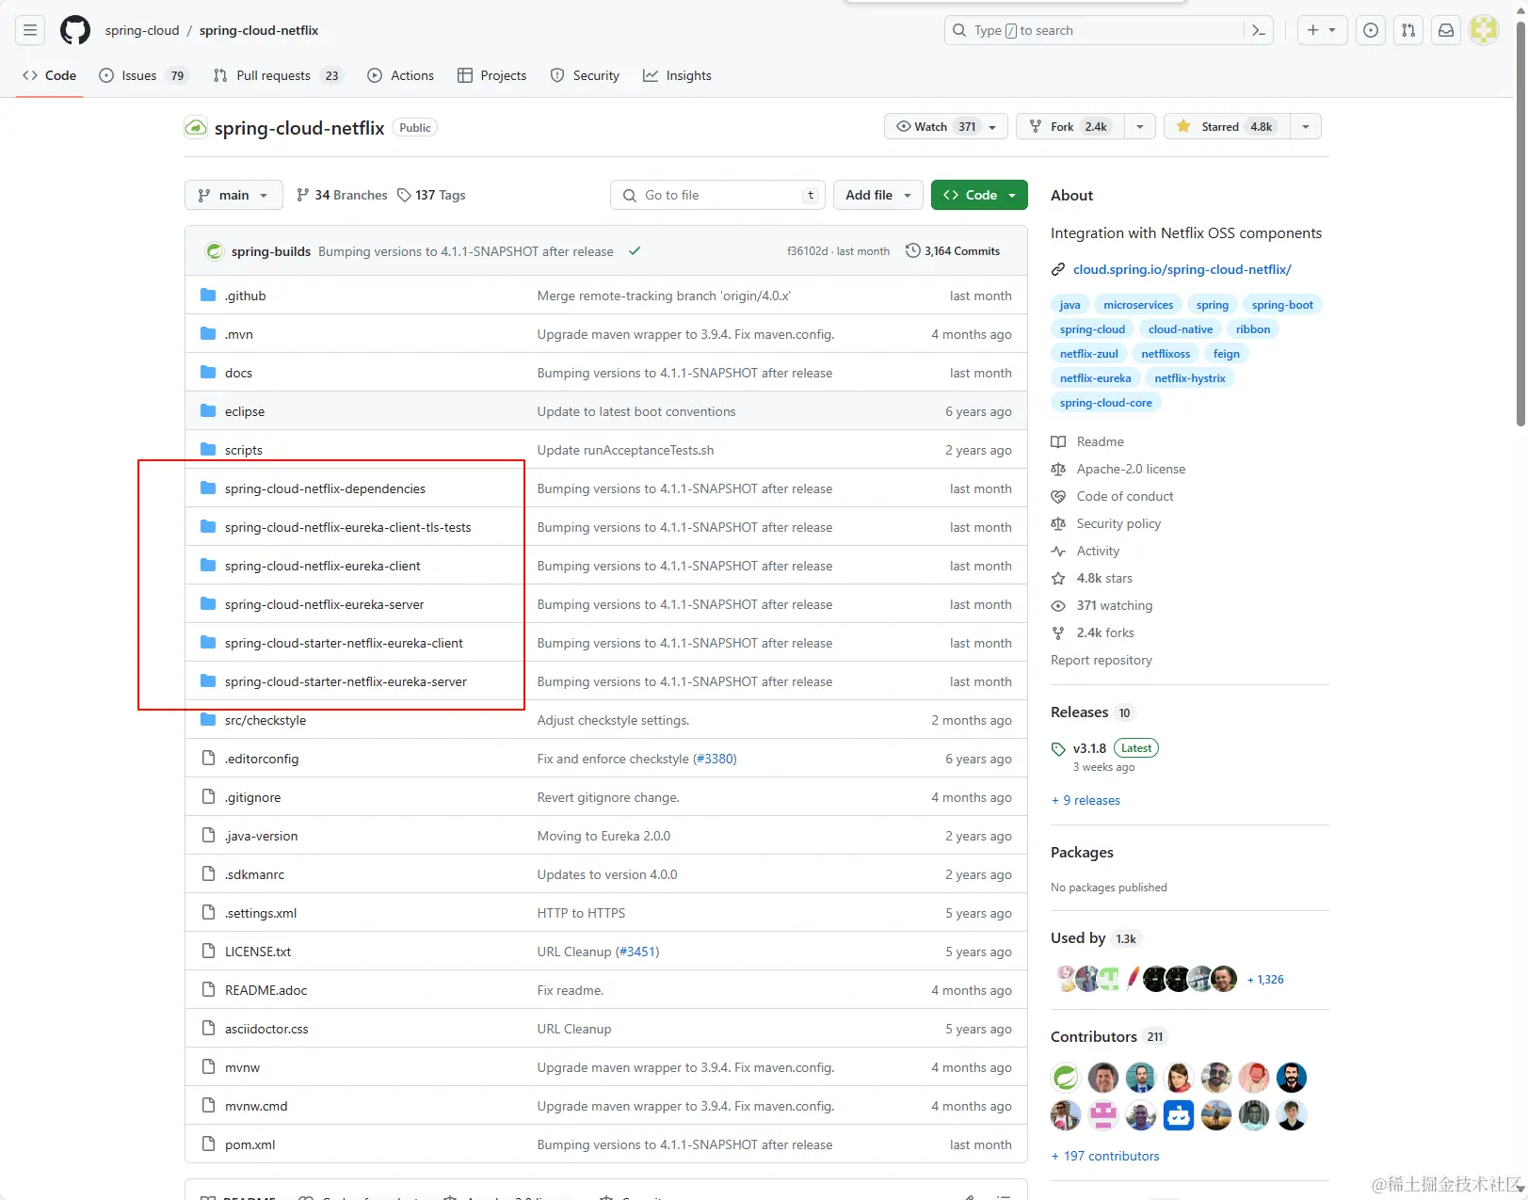Open the Projects tab
Viewport: 1528px width, 1200px height.
pyautogui.click(x=492, y=75)
